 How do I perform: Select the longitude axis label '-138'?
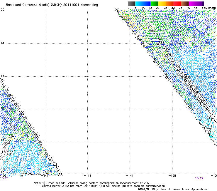172,176
